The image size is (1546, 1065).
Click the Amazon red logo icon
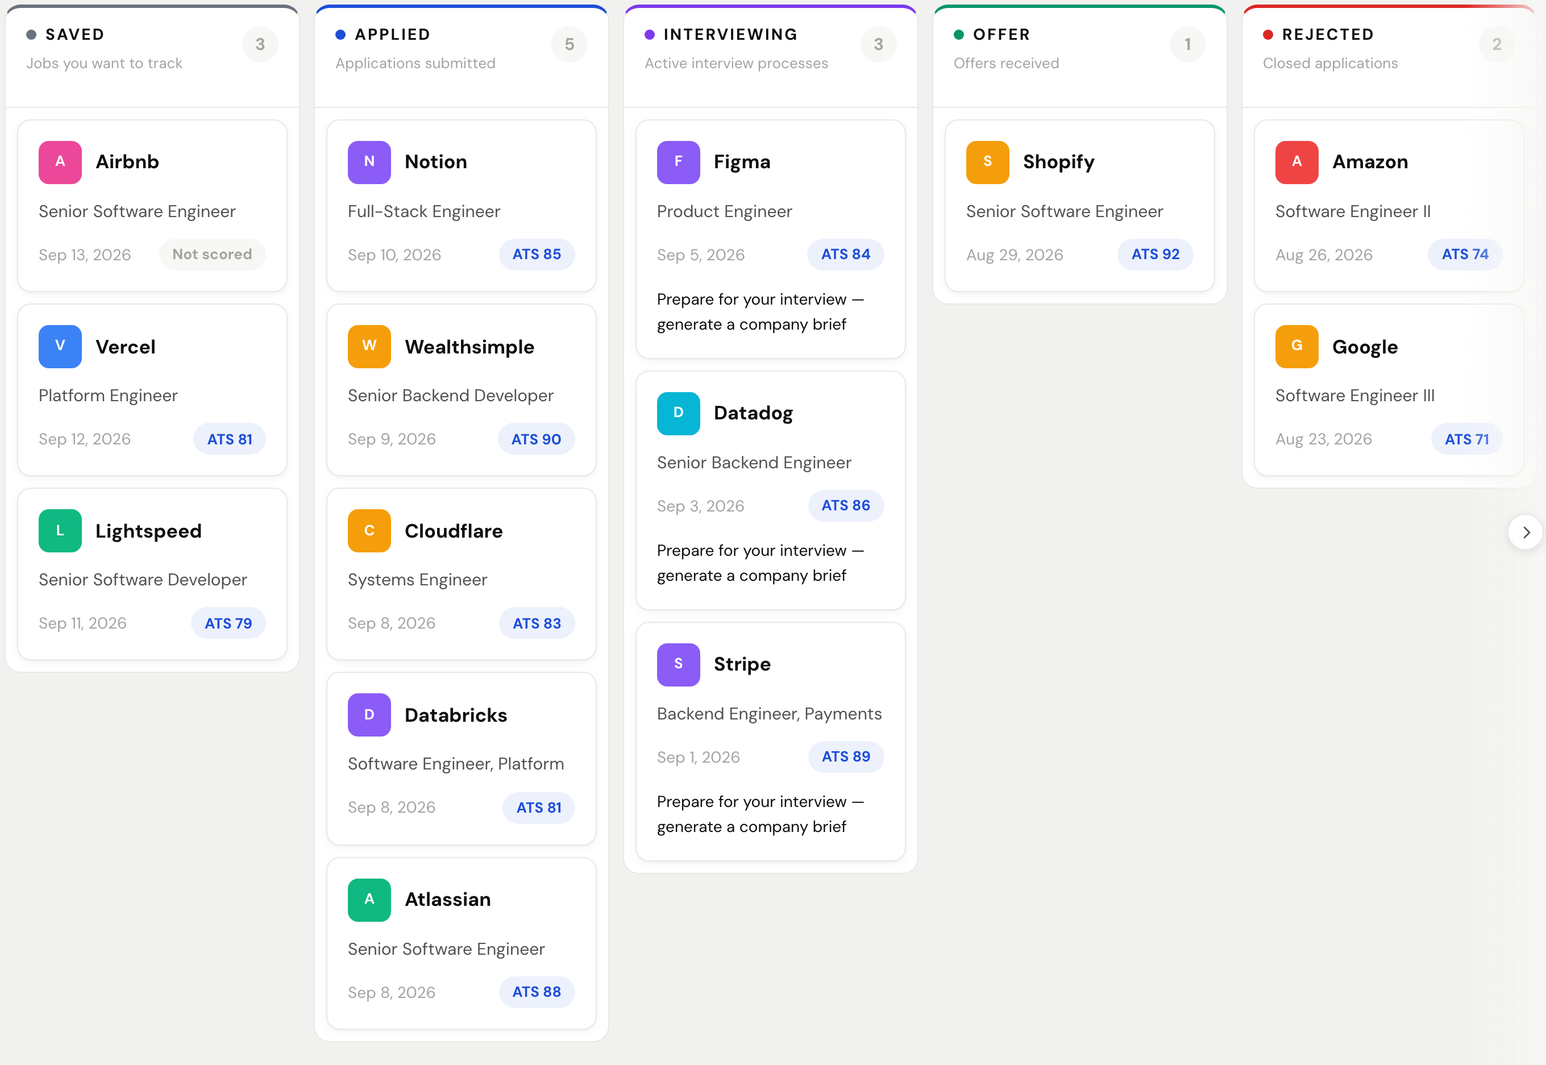pos(1296,162)
